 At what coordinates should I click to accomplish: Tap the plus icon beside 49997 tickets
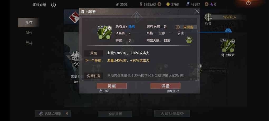pos(206,4)
